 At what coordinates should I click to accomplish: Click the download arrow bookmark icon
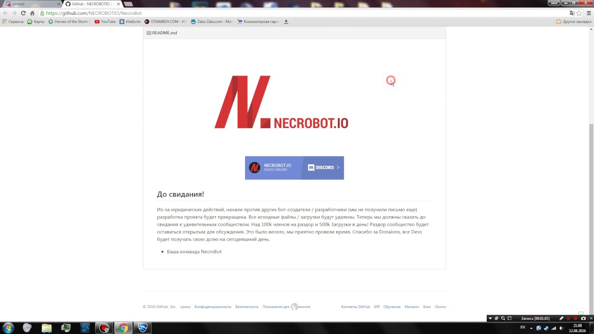coord(286,21)
